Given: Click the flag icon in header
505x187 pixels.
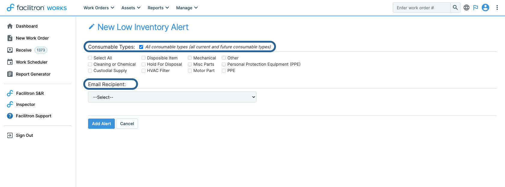Looking at the screenshot, I should point(476,8).
